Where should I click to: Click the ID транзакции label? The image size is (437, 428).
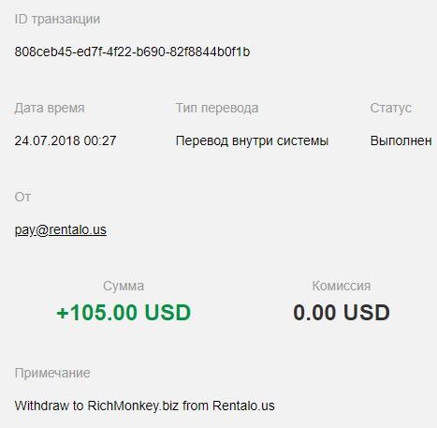(57, 20)
